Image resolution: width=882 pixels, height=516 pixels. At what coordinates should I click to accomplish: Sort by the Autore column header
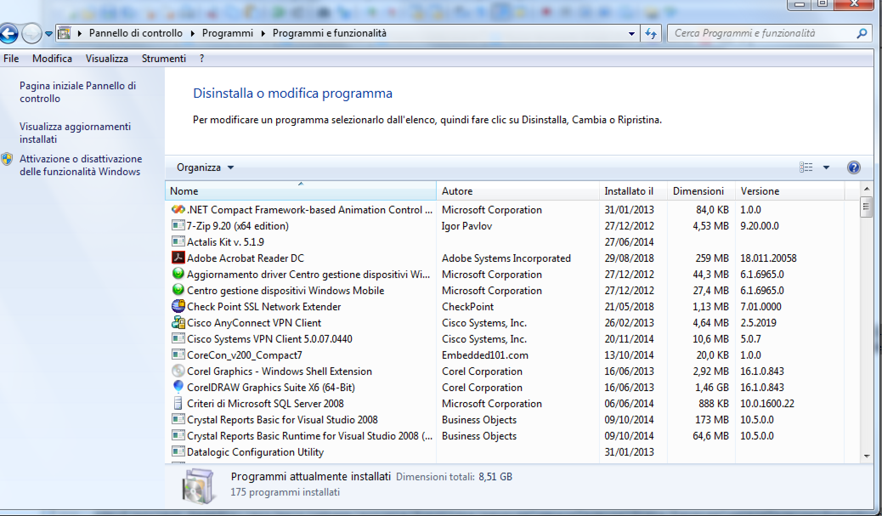coord(518,191)
